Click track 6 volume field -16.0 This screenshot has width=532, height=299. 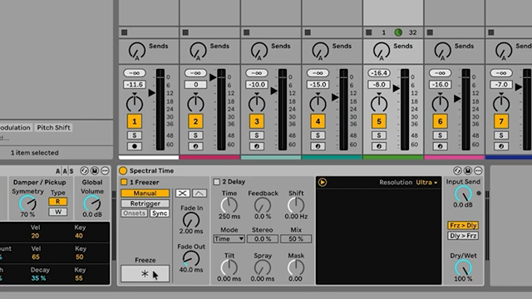tap(440, 85)
